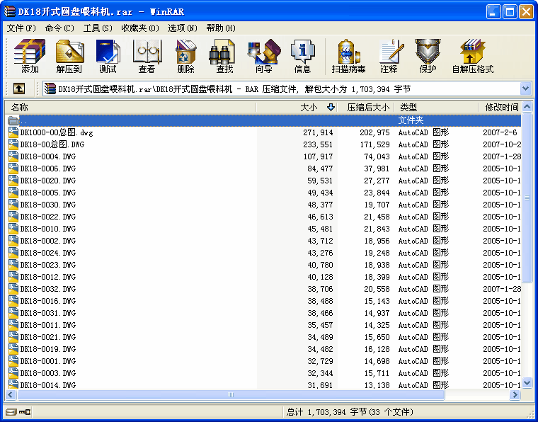Run 扫描病毒 (Virus Scan) tool
538x422 pixels.
pyautogui.click(x=348, y=56)
